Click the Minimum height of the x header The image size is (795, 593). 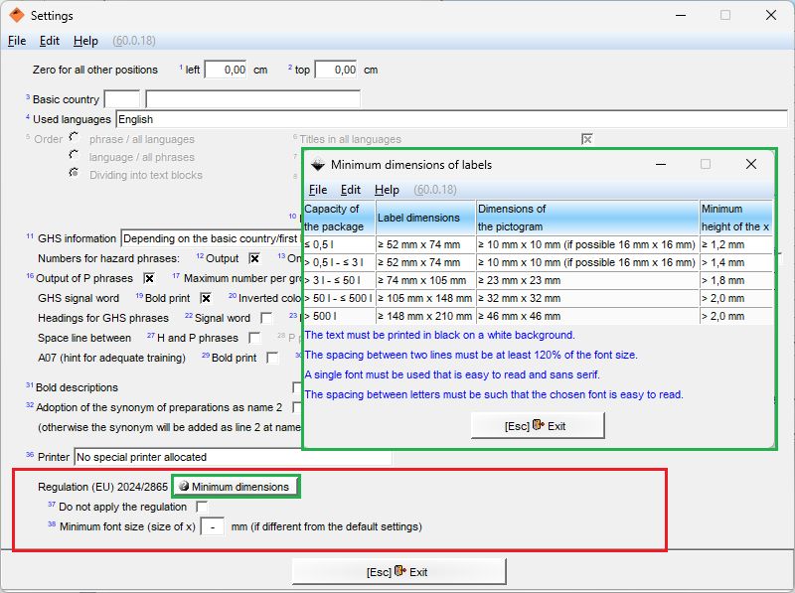736,218
